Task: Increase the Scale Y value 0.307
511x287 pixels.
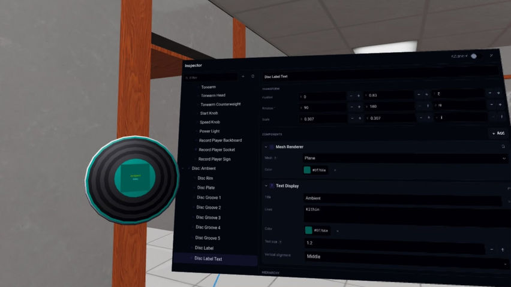Action: point(429,117)
